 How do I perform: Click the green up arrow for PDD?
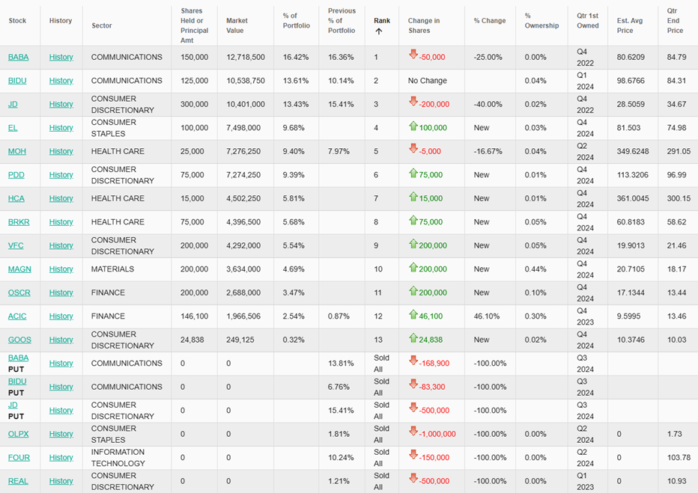[413, 173]
